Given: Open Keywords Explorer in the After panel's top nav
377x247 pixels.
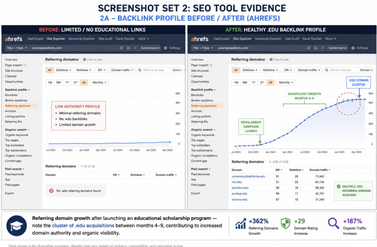Looking at the screenshot, I should (268, 39).
